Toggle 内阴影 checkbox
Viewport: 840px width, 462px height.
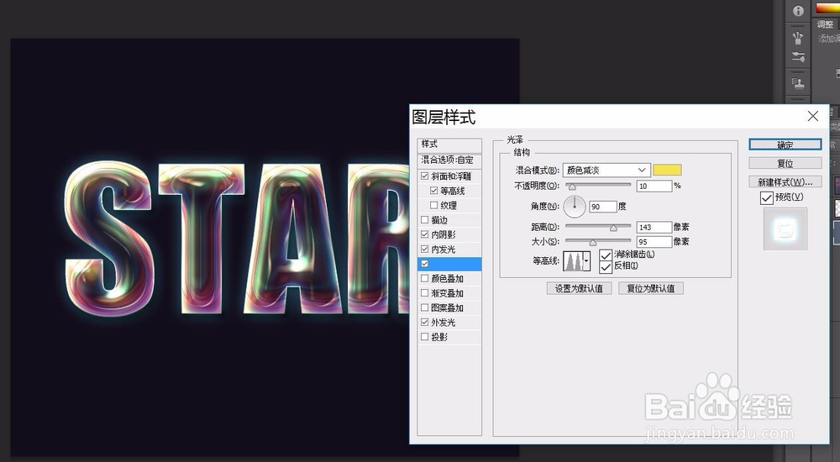(425, 234)
